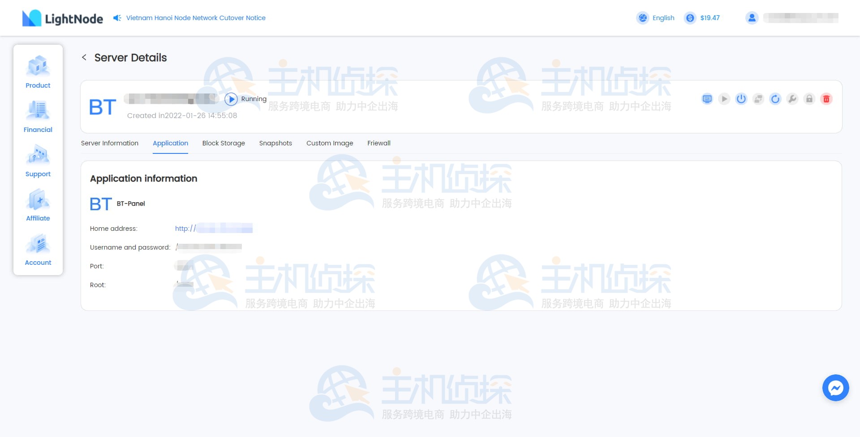
Task: Open the Support section in sidebar
Action: pos(38,161)
